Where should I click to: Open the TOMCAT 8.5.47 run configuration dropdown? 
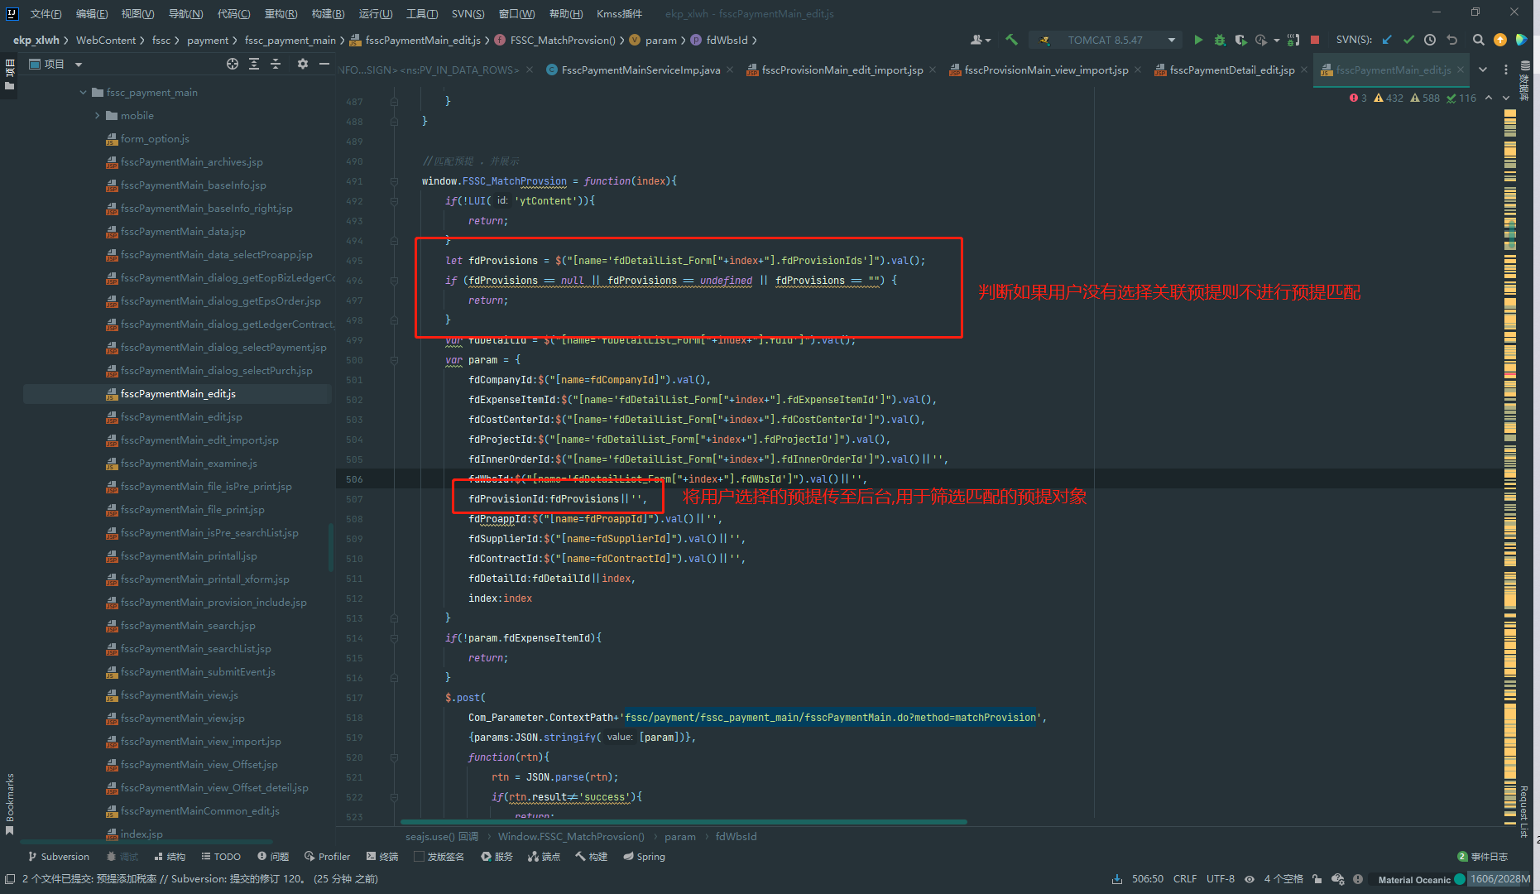pyautogui.click(x=1171, y=40)
